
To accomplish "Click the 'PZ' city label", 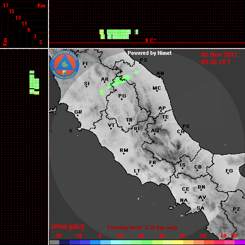I will pos(236,209).
